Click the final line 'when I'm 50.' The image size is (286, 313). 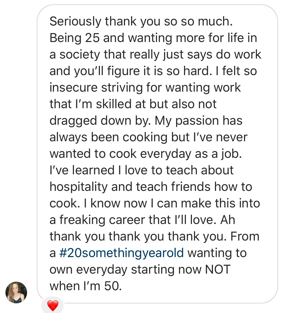pyautogui.click(x=86, y=286)
